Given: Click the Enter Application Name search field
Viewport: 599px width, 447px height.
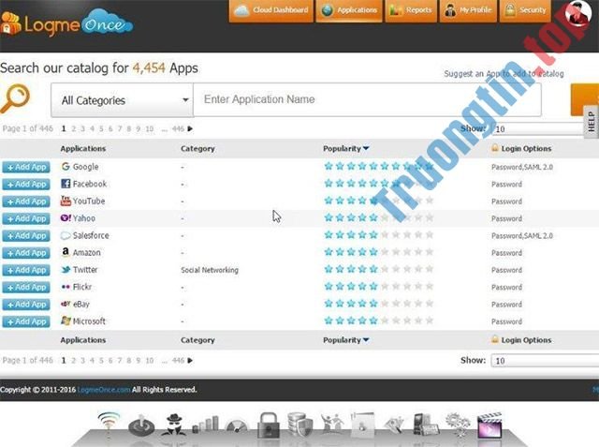Looking at the screenshot, I should coord(365,99).
